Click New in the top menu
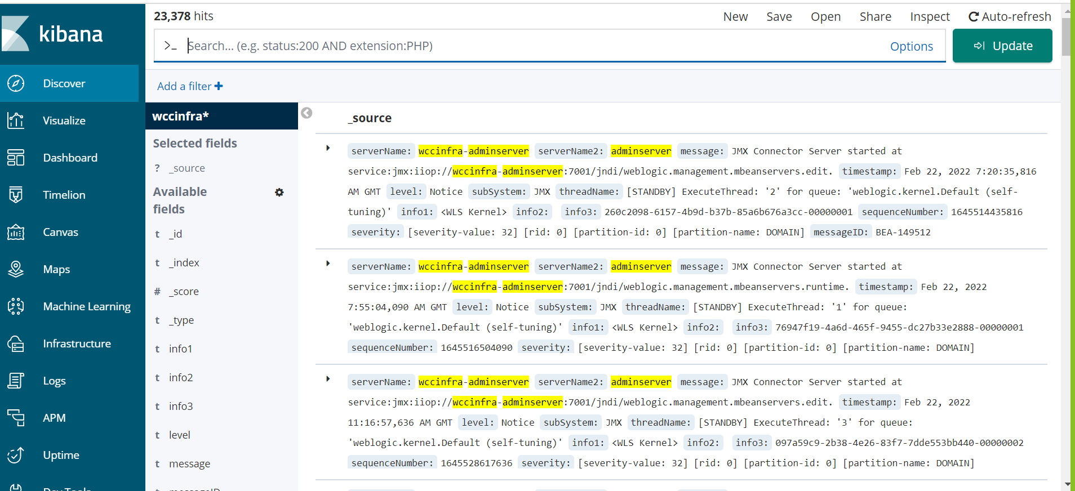The height and width of the screenshot is (491, 1075). pyautogui.click(x=735, y=17)
